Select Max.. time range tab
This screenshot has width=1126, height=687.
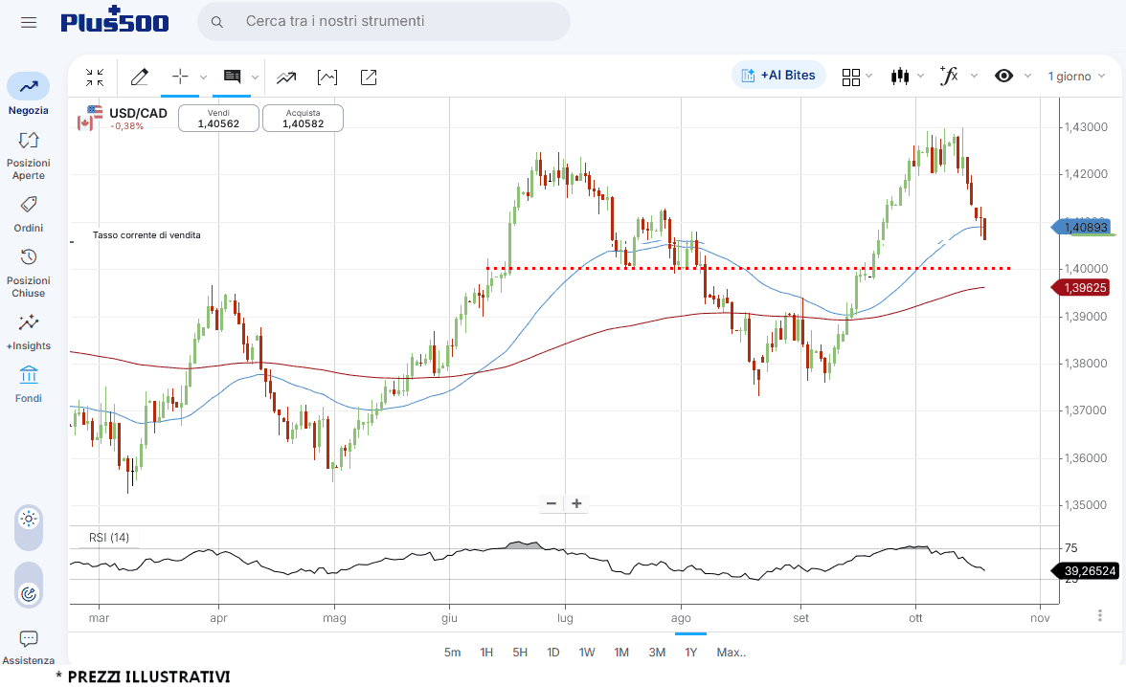pos(732,653)
